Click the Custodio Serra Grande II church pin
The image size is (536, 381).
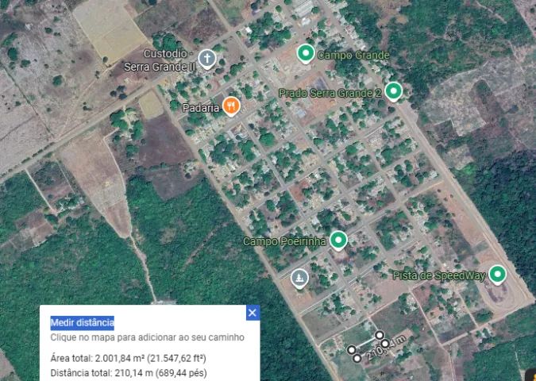pyautogui.click(x=207, y=59)
